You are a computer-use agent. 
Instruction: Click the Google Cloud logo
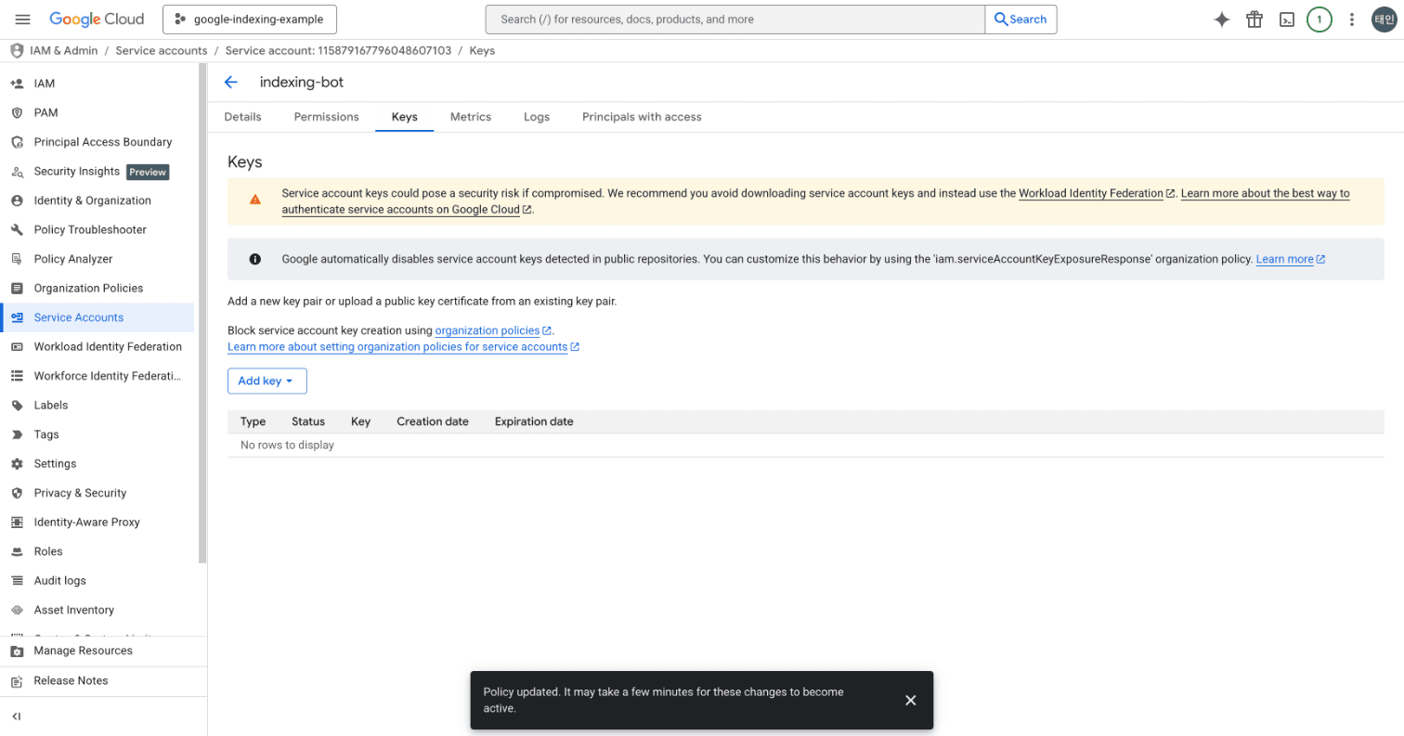point(97,19)
